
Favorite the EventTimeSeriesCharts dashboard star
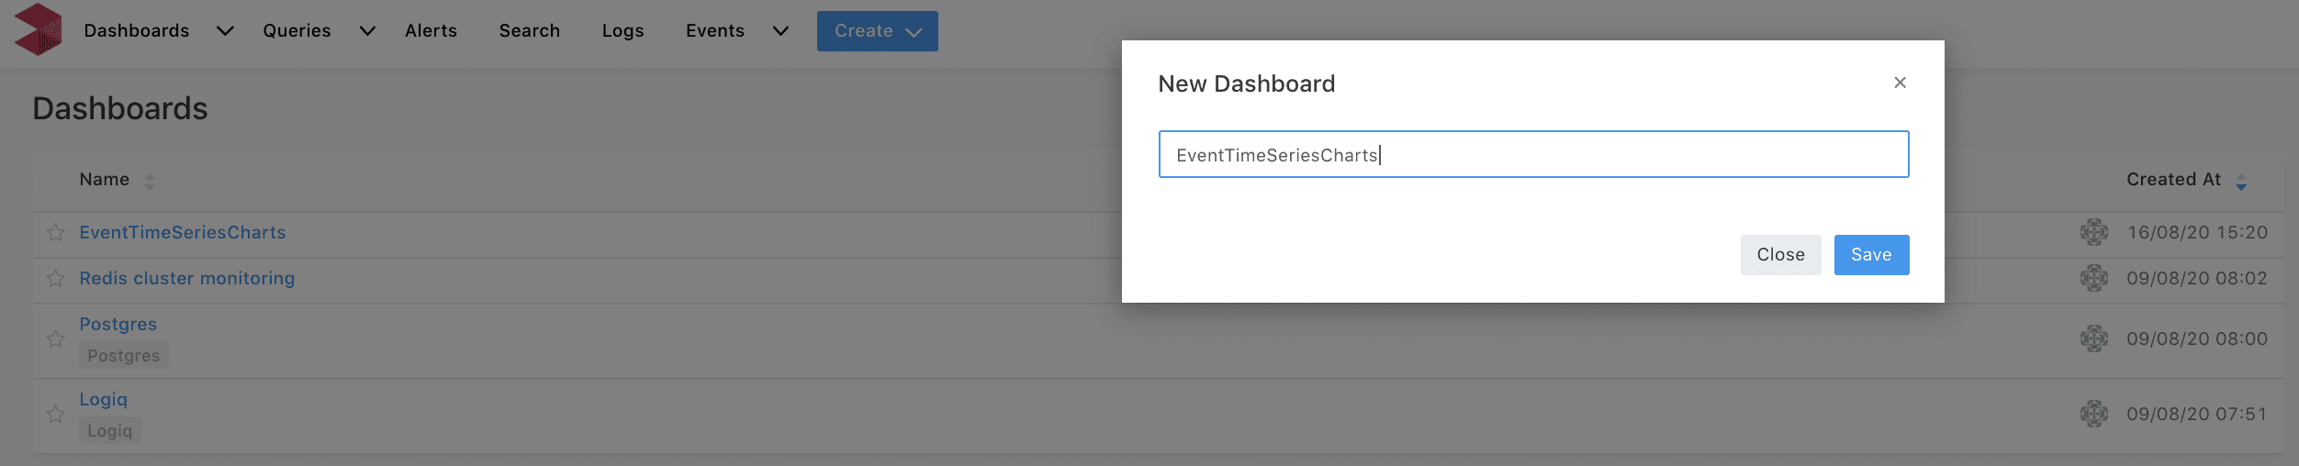click(x=56, y=233)
